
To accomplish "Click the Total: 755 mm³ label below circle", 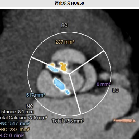I will click(x=68, y=121).
